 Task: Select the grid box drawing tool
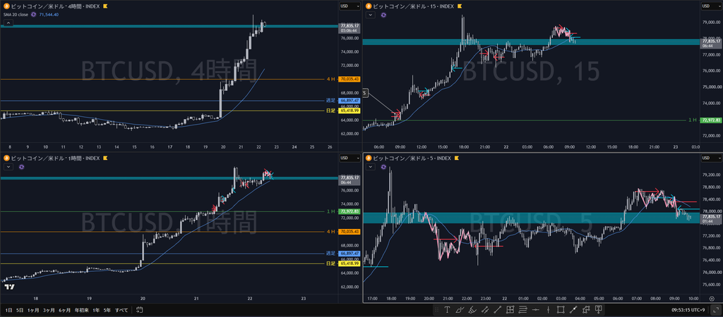(510, 310)
